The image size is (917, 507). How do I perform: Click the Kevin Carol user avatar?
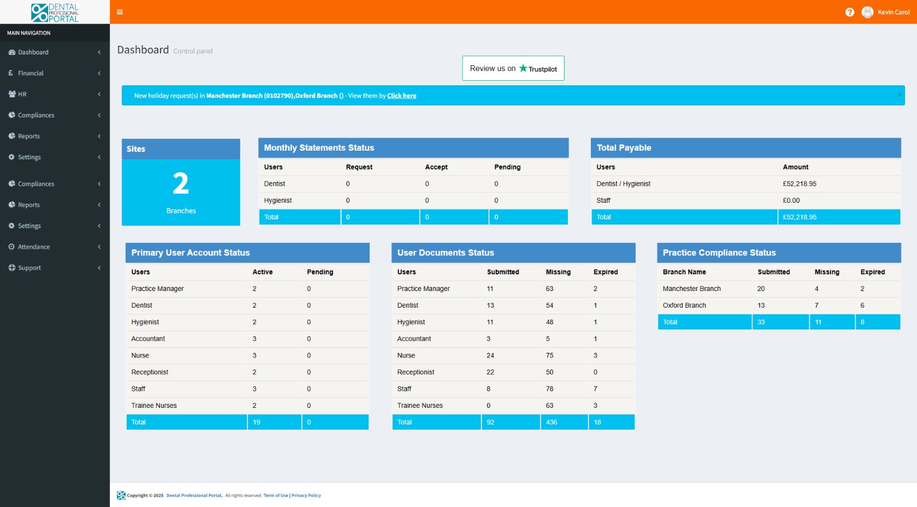tap(867, 12)
